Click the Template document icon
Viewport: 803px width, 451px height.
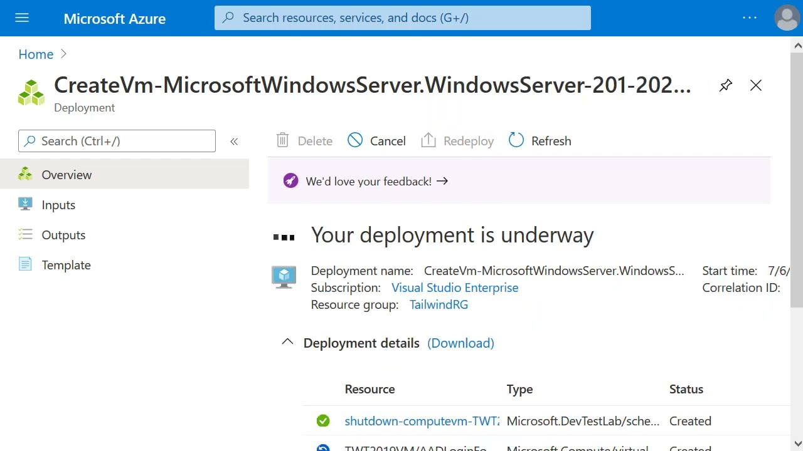pos(25,264)
